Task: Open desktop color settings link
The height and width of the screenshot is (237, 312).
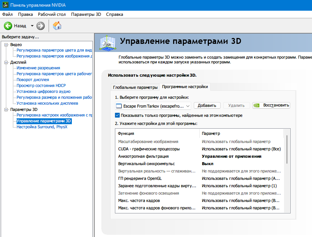Action: click(x=54, y=74)
